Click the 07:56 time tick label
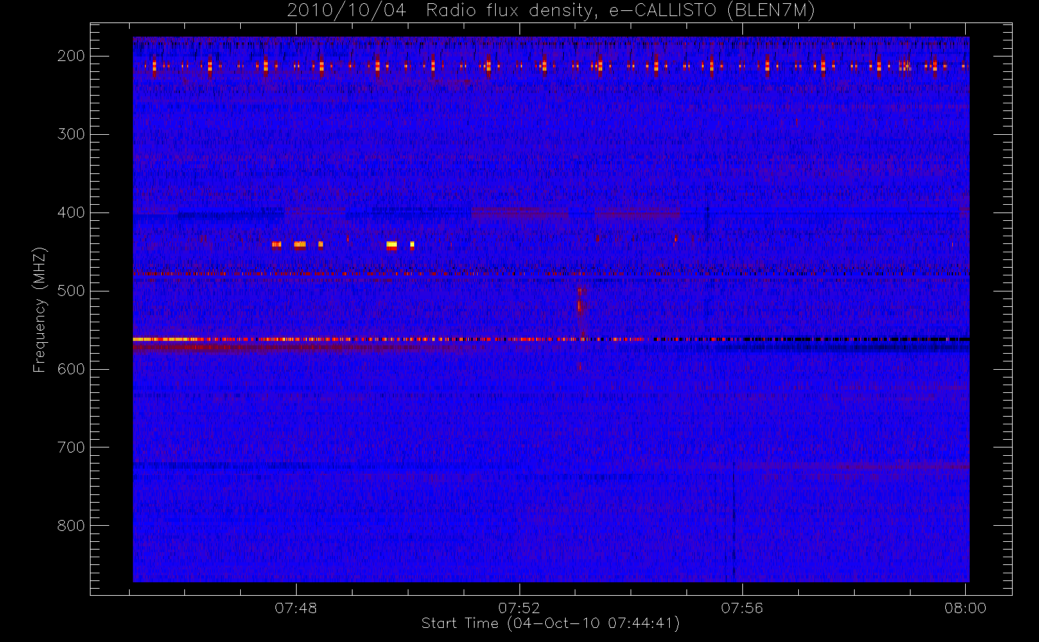The image size is (1039, 642). [742, 608]
